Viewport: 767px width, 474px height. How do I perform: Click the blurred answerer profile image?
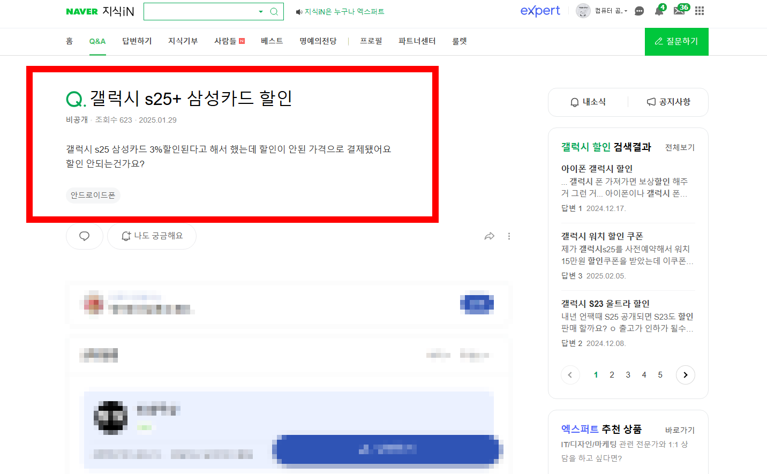(x=110, y=418)
